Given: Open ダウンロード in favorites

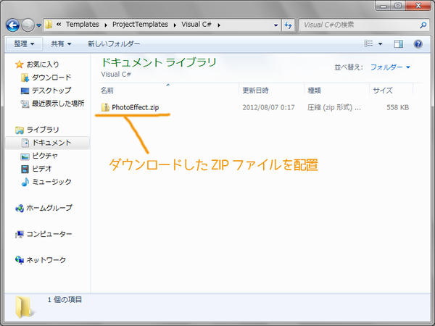Looking at the screenshot, I should point(51,78).
